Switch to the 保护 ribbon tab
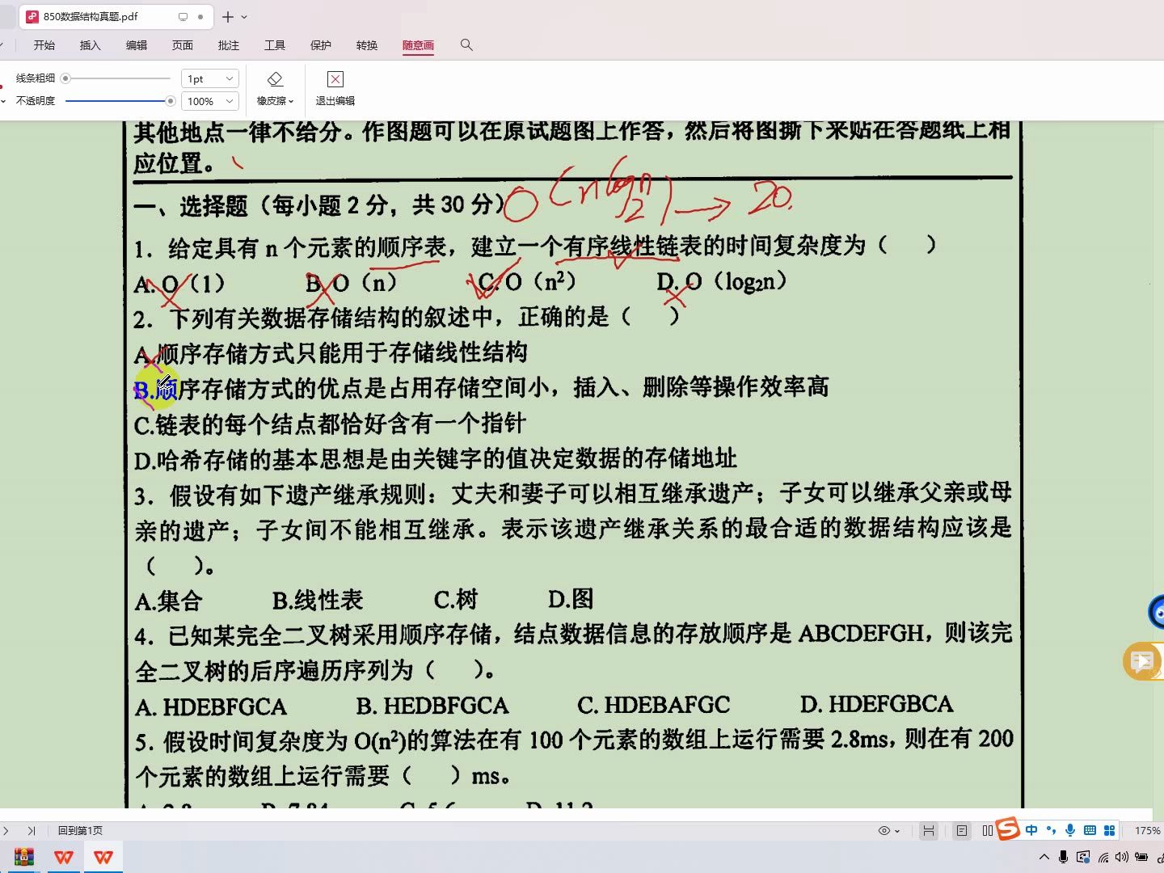 [321, 45]
